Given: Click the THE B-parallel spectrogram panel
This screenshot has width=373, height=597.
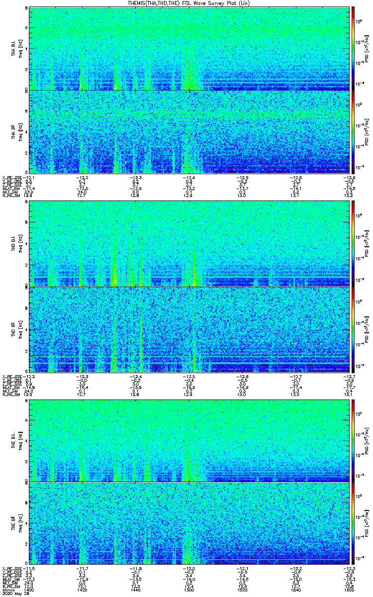Looking at the screenshot, I should click(188, 523).
